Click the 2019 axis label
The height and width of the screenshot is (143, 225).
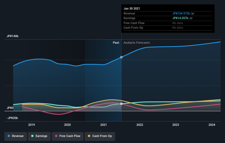click(x=32, y=125)
